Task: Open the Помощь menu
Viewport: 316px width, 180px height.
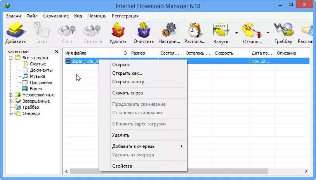Action: (97, 16)
